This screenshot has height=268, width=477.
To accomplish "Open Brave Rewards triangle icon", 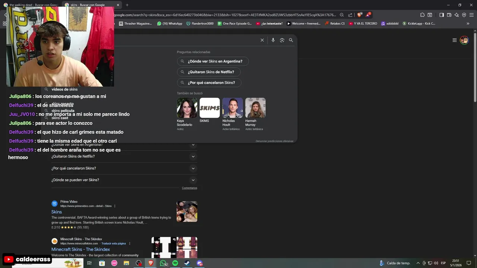I will [368, 15].
